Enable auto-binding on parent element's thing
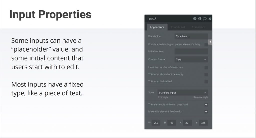The width and height of the screenshot is (256, 138). [x=206, y=44]
